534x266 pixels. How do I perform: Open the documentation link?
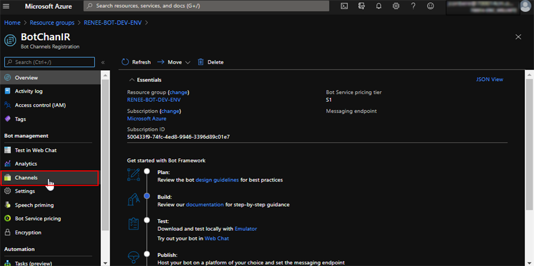[x=205, y=205]
